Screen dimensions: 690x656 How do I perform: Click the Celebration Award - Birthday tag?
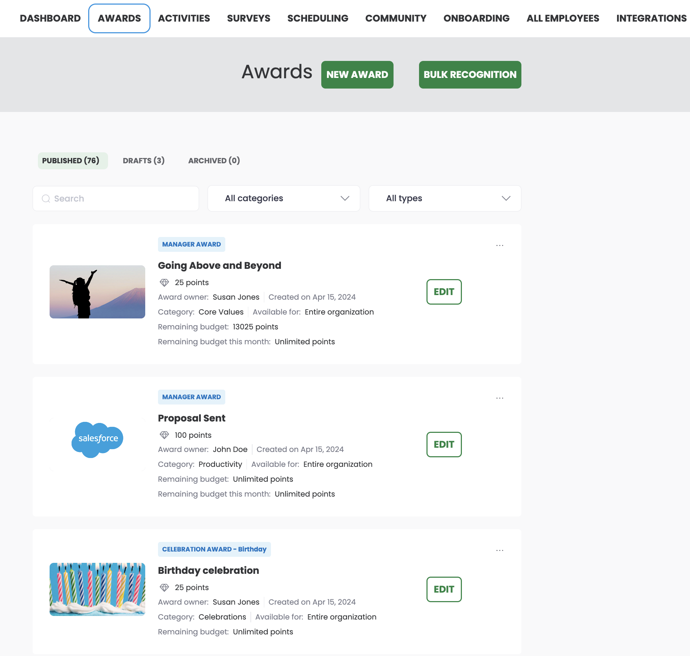pos(214,549)
